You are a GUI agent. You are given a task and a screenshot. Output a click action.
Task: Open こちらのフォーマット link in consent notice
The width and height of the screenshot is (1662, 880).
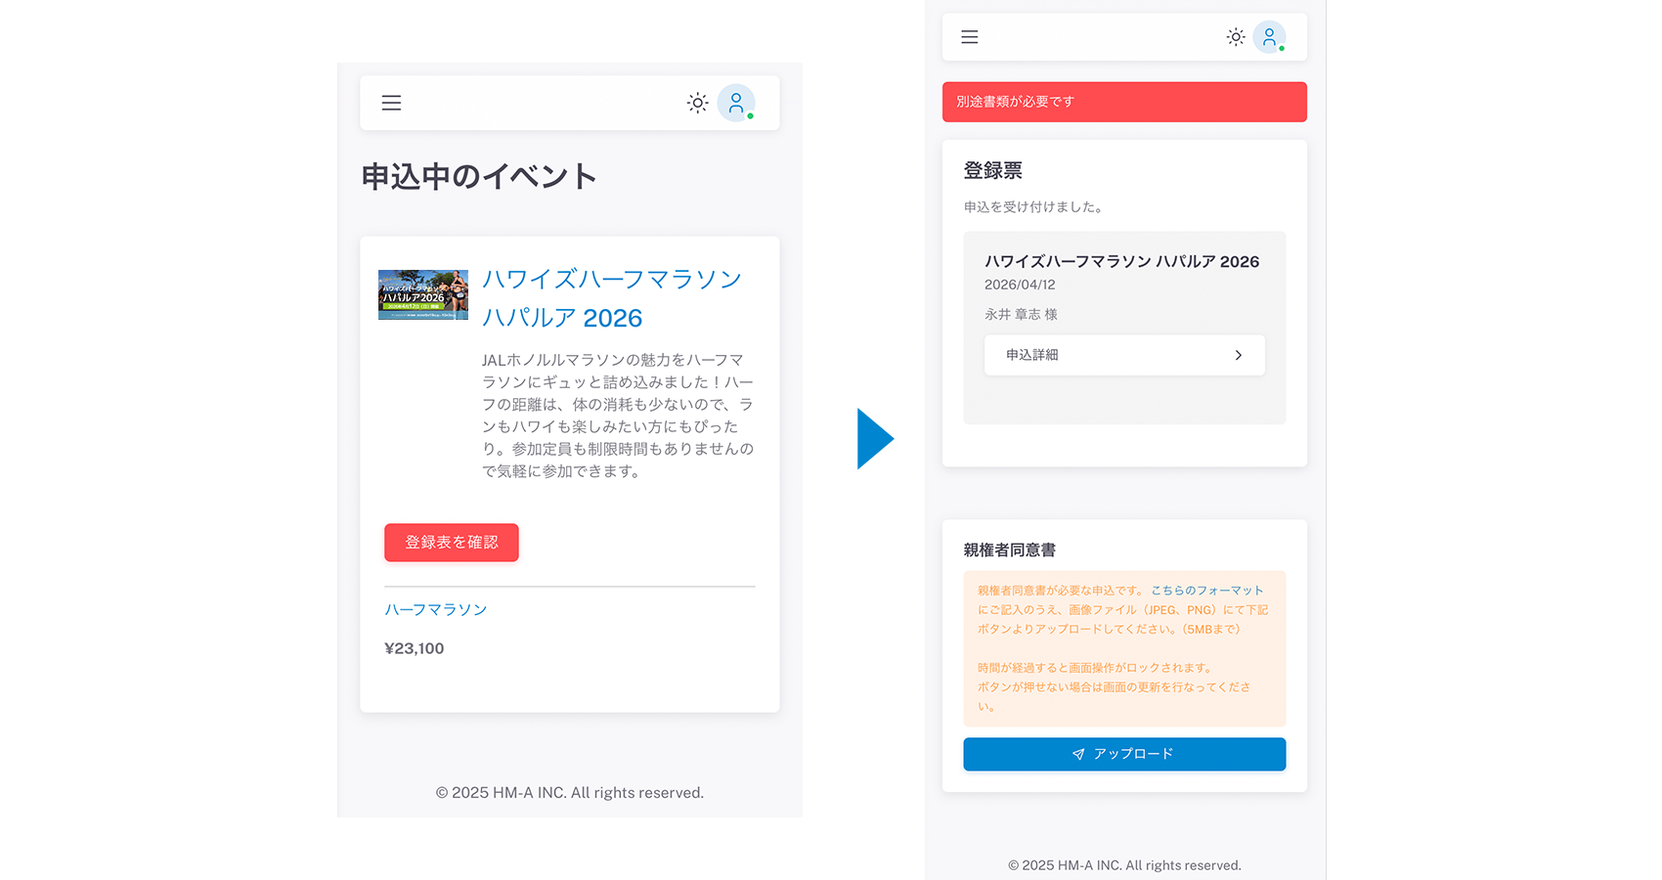tap(1207, 591)
